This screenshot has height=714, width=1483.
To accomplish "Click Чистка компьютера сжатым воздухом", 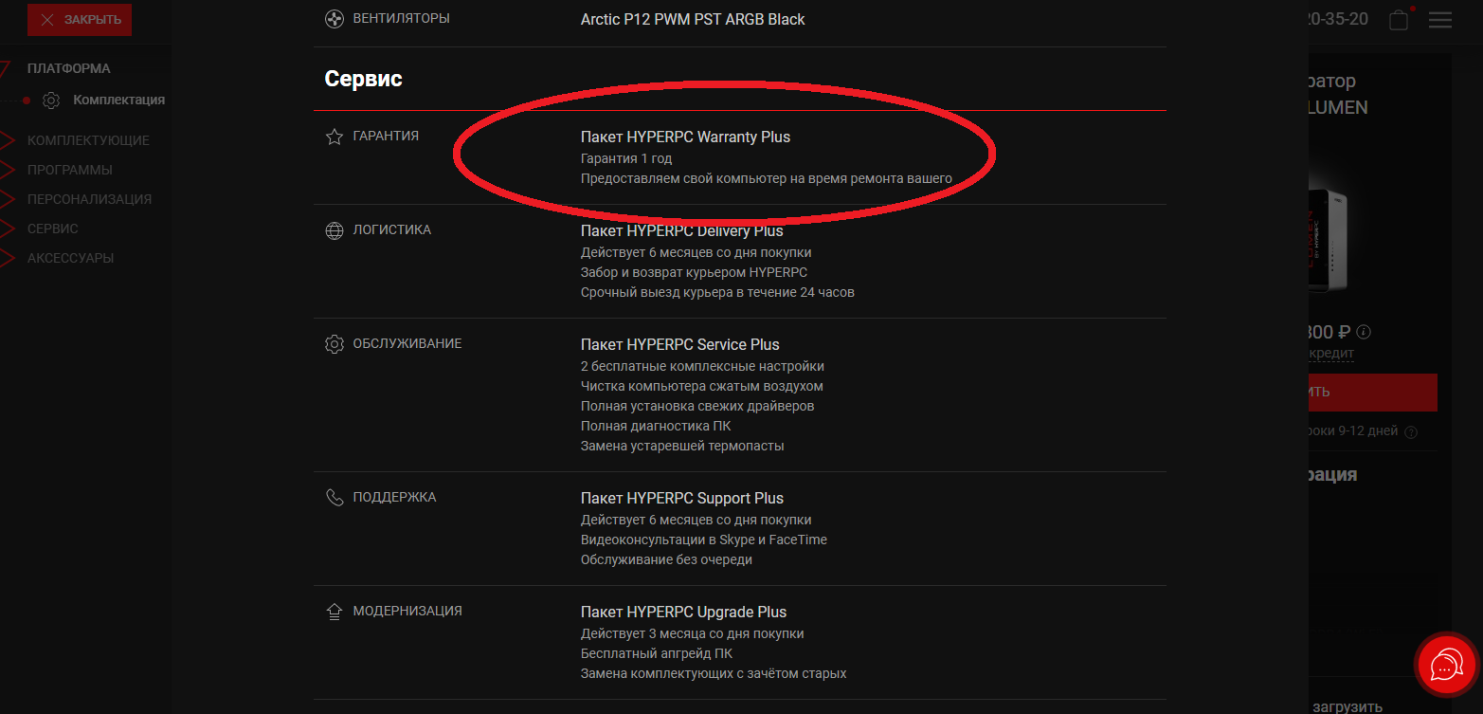I will coord(702,386).
